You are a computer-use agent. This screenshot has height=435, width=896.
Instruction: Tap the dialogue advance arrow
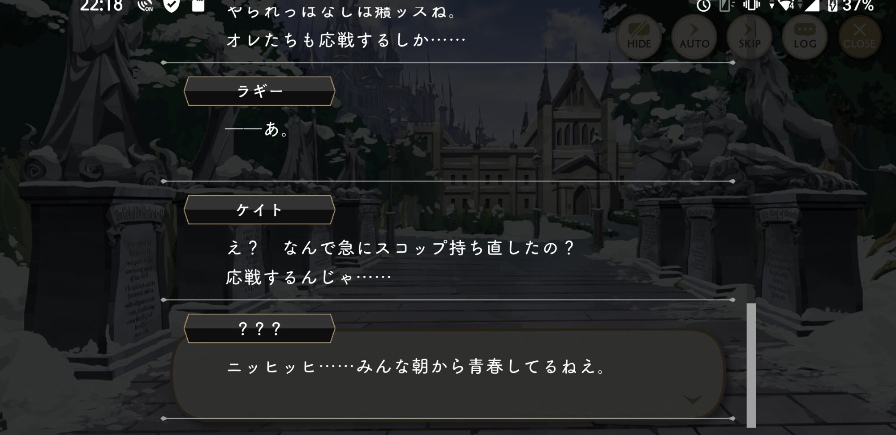(x=693, y=399)
